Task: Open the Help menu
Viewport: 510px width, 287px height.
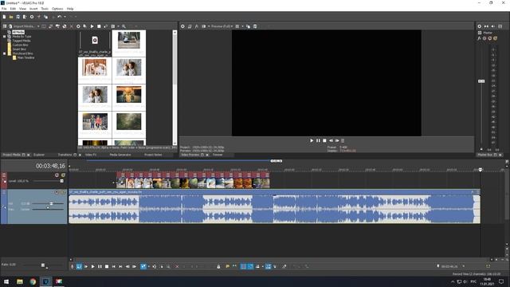Action: click(x=70, y=9)
